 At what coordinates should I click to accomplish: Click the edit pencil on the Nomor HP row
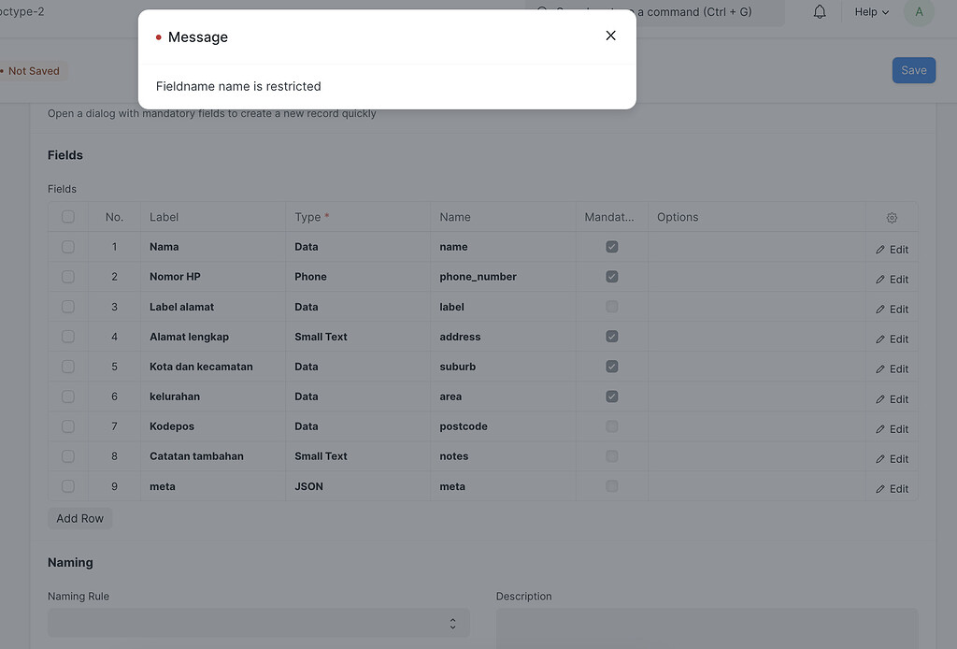[891, 279]
